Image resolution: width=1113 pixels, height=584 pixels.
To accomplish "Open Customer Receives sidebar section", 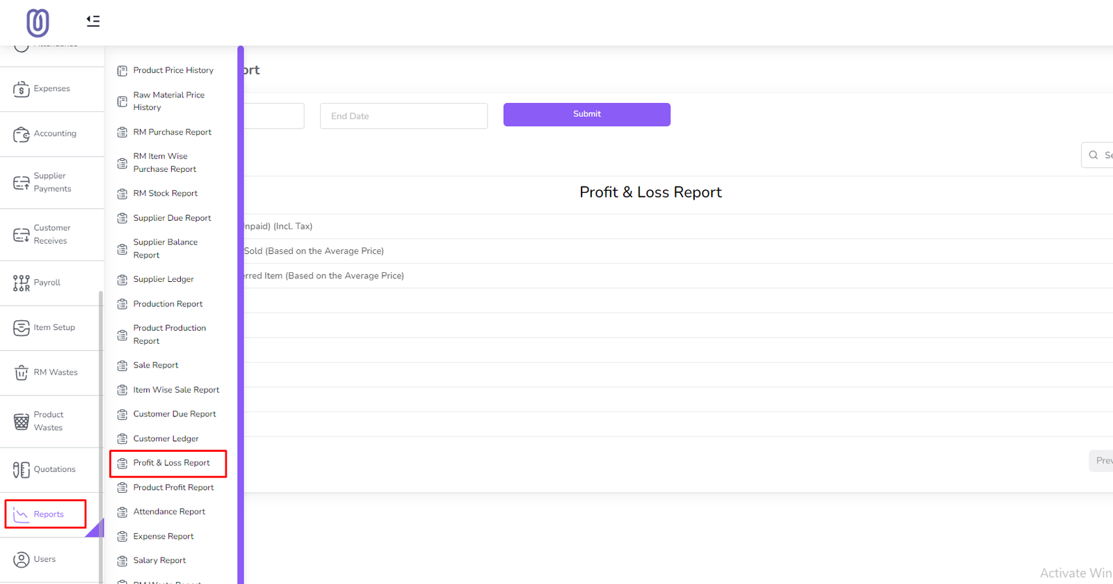I will click(51, 235).
